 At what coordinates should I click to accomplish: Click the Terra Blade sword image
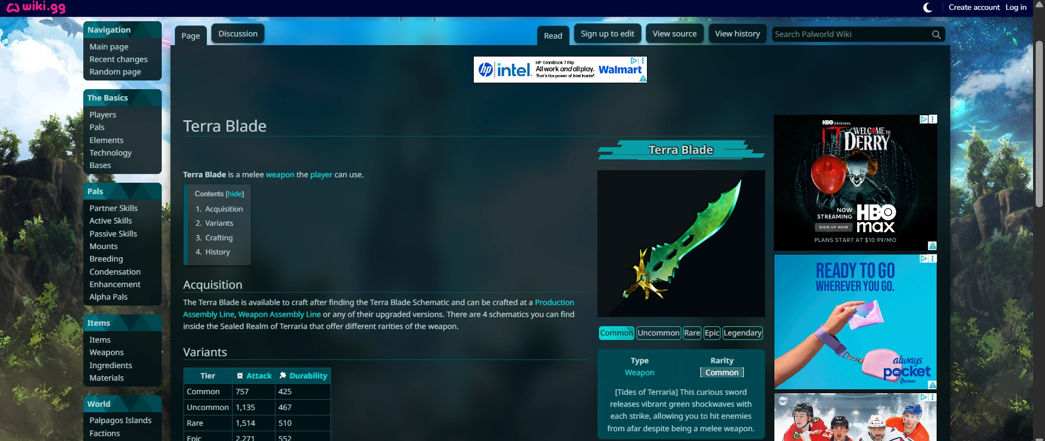tap(681, 243)
